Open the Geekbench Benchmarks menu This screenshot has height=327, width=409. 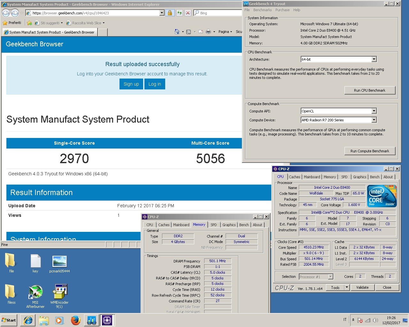click(x=262, y=10)
